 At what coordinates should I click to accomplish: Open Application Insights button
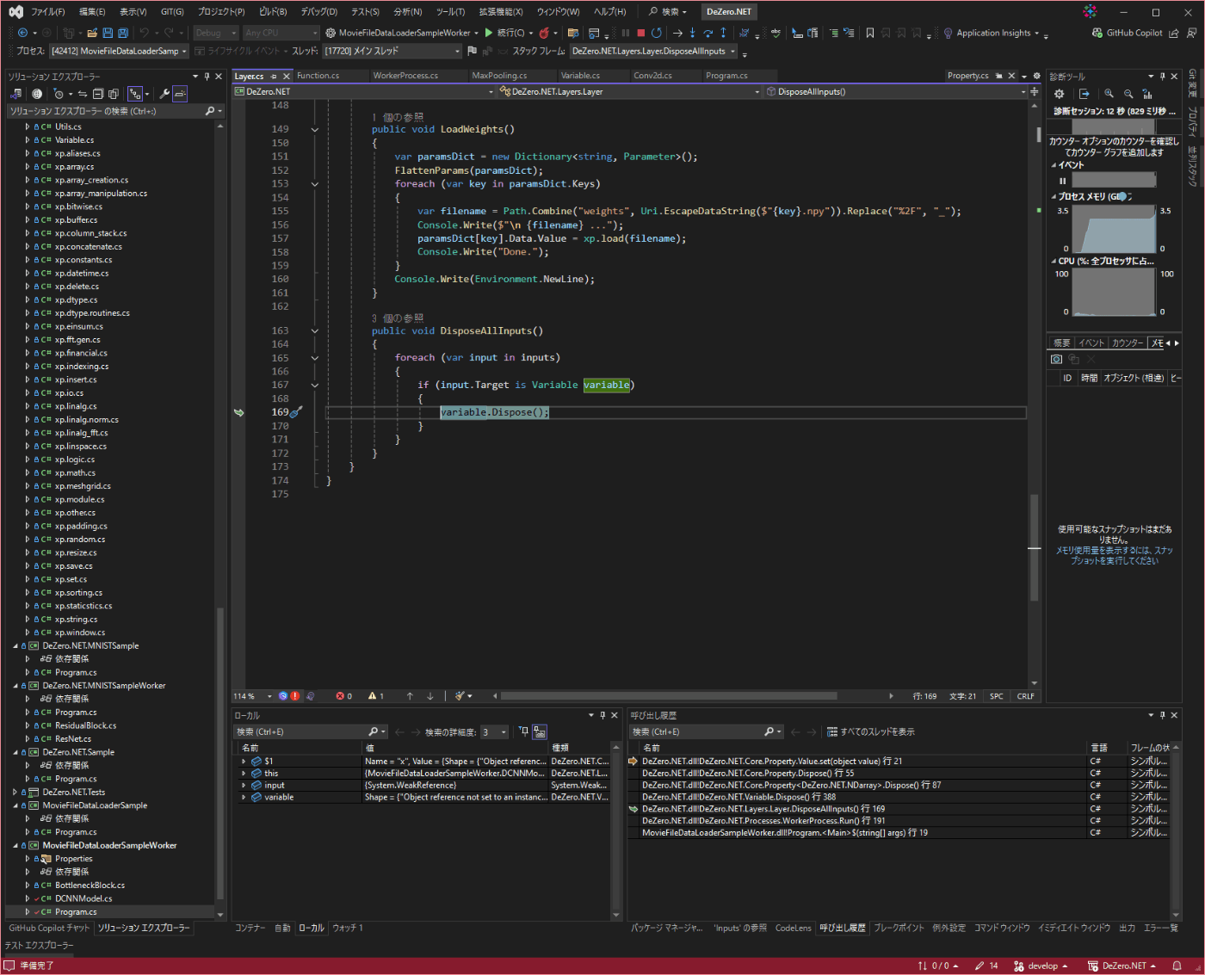(x=992, y=33)
